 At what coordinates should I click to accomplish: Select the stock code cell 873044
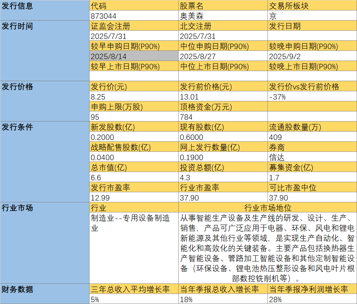click(134, 16)
